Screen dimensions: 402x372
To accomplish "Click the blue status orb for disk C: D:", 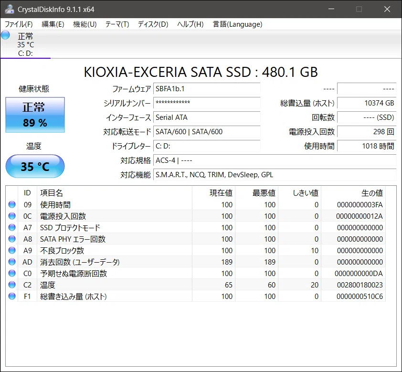I will (x=5, y=35).
